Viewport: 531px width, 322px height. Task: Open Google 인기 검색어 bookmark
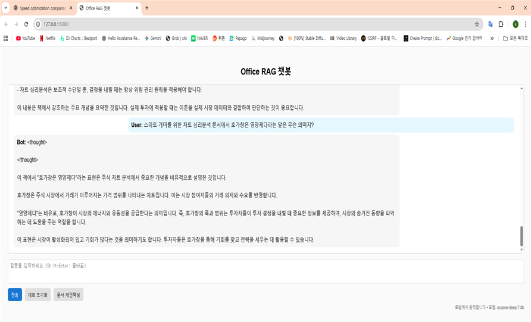[x=464, y=38]
